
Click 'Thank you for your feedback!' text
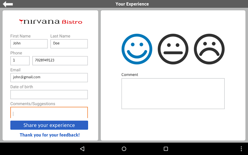coord(50,135)
